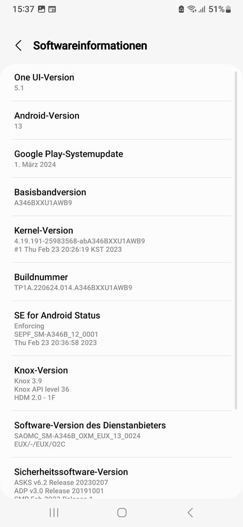This screenshot has width=243, height=527.
Task: Open the One UI-Version entry
Action: [122, 82]
